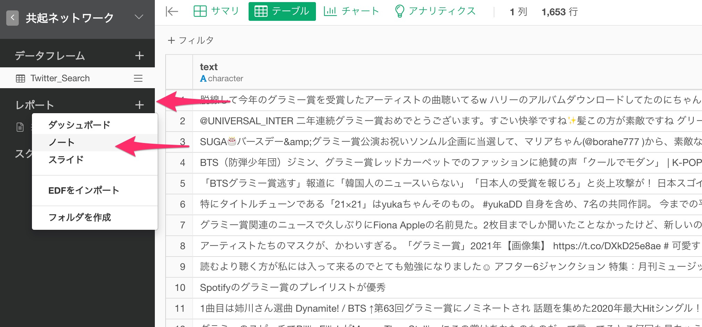
Task: Go back using the project back arrow
Action: point(12,17)
